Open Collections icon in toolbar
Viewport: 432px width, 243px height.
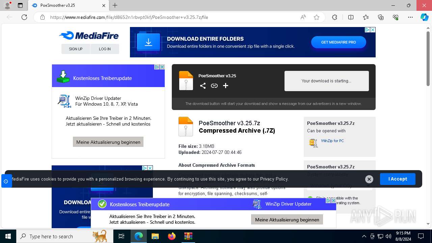pyautogui.click(x=381, y=17)
